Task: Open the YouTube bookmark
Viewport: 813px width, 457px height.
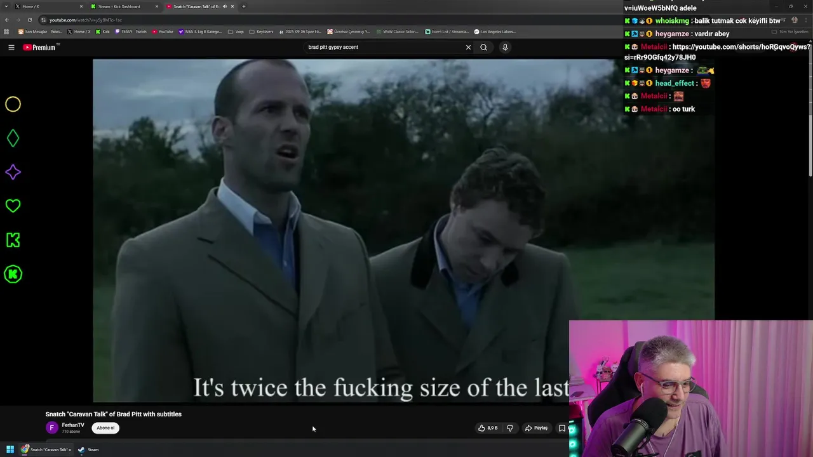Action: click(163, 31)
